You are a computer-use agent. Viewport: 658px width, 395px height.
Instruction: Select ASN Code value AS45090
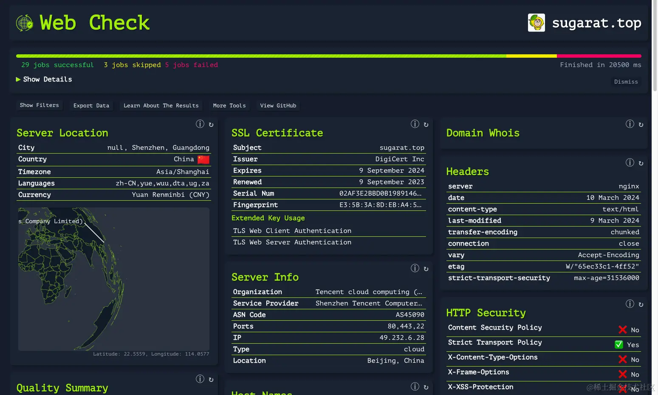(410, 315)
